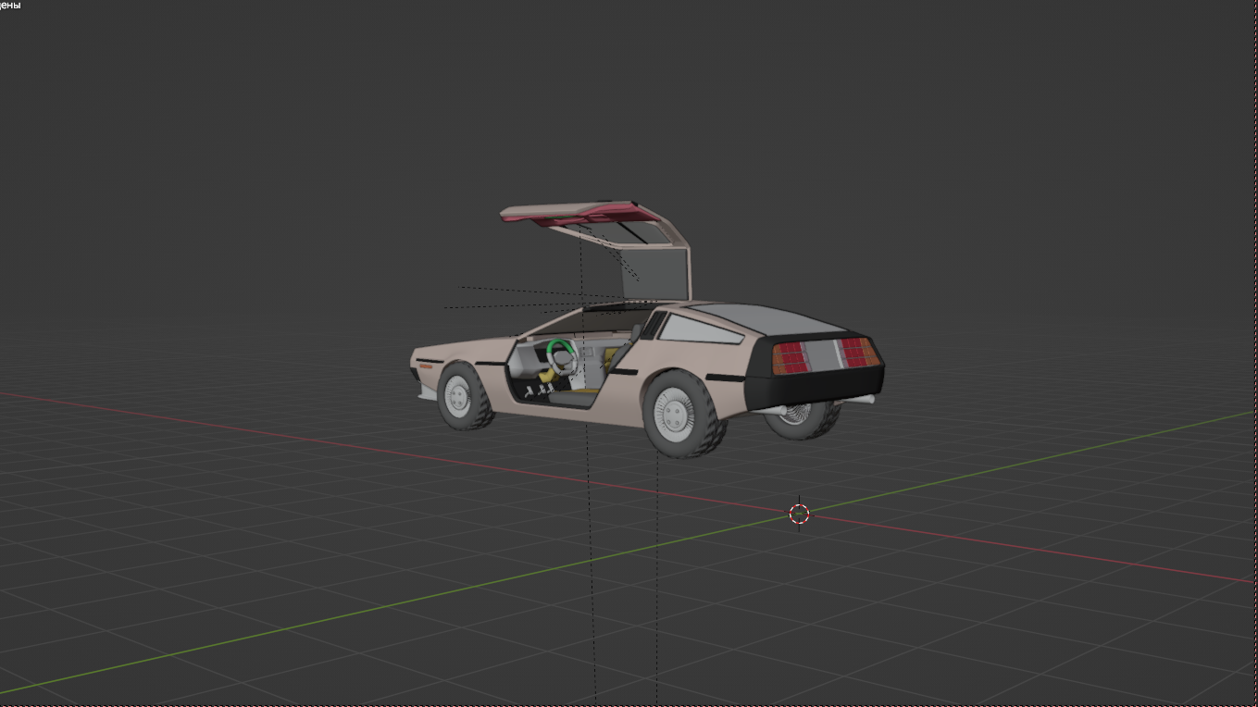Select the left red tail light
The height and width of the screenshot is (707, 1258).
(x=789, y=357)
